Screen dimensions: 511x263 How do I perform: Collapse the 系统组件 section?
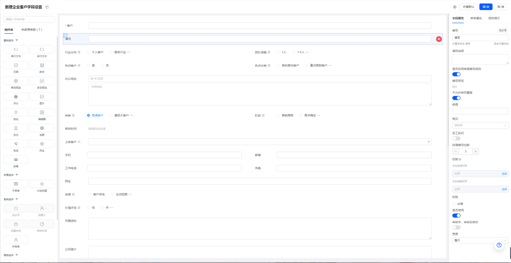click(17, 199)
